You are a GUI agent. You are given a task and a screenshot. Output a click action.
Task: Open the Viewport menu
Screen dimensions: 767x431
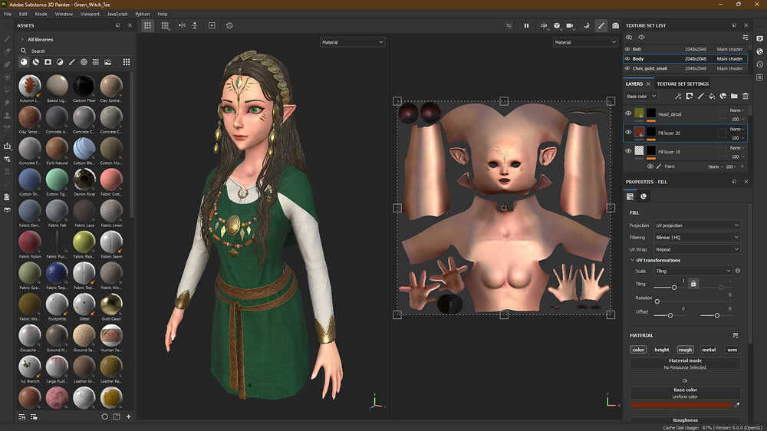point(90,14)
